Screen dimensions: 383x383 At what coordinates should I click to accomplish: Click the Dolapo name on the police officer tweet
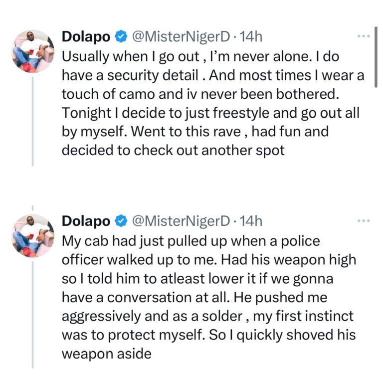[86, 220]
